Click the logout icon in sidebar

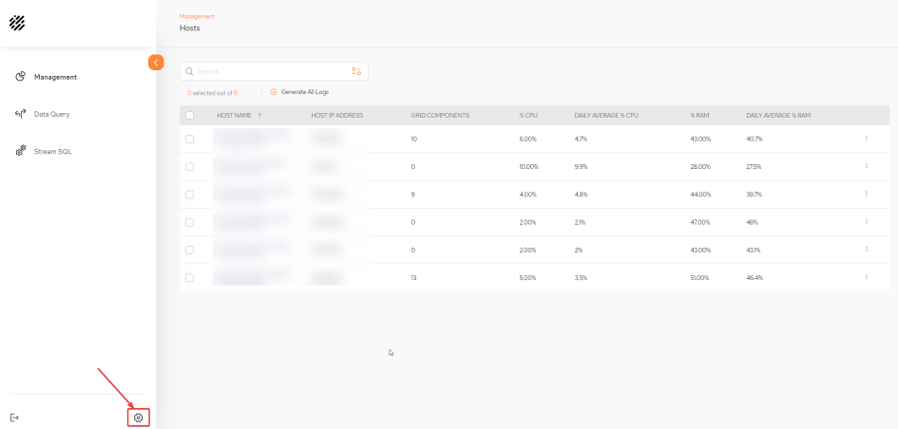(x=15, y=418)
